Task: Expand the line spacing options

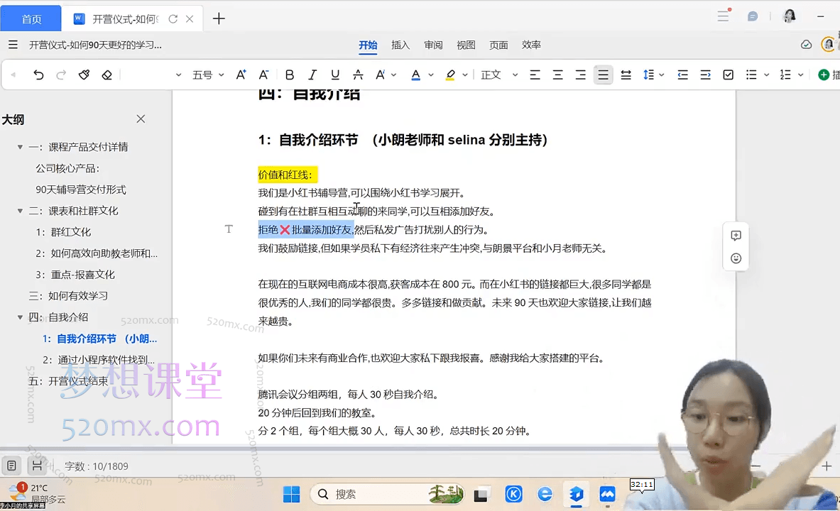Action: [x=660, y=75]
